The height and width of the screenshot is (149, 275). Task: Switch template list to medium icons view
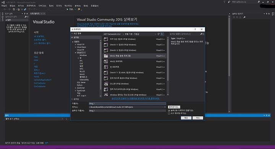(x=162, y=34)
